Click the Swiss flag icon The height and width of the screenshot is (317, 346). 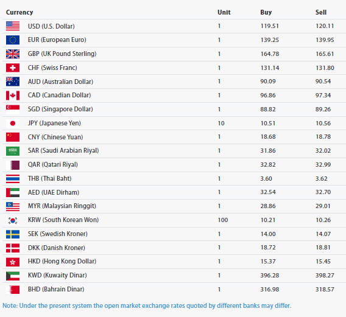13,68
